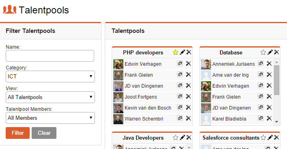The width and height of the screenshot is (287, 149).
Task: Copy Annemiek Jurlaens in Database pool
Action: [261, 63]
